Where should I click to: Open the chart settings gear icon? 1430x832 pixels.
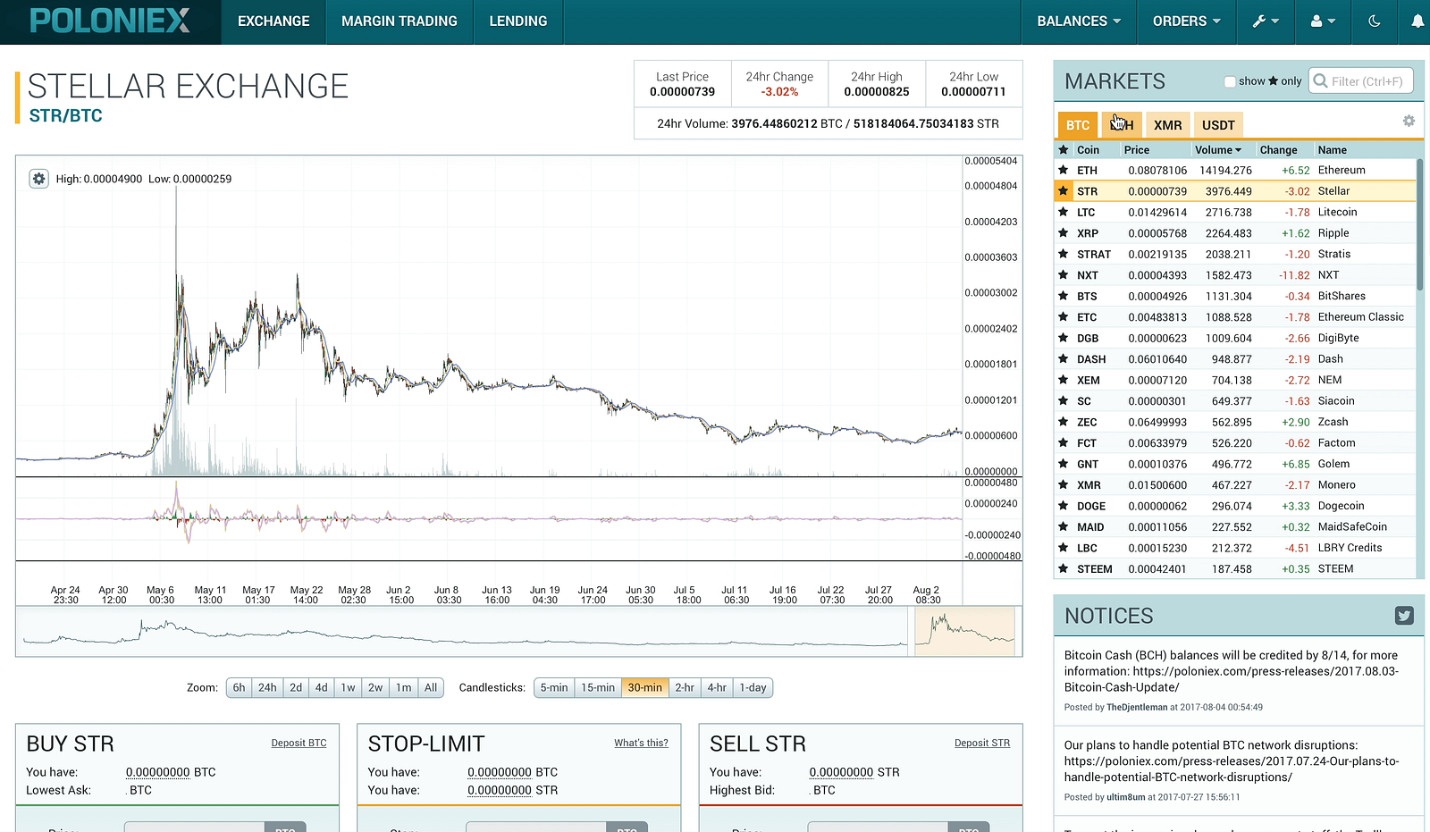tap(38, 179)
